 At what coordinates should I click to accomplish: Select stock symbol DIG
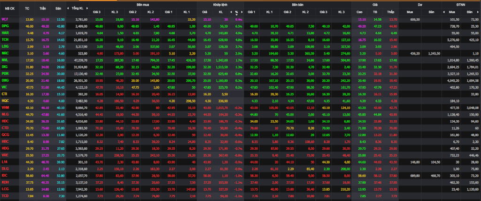click(5, 66)
